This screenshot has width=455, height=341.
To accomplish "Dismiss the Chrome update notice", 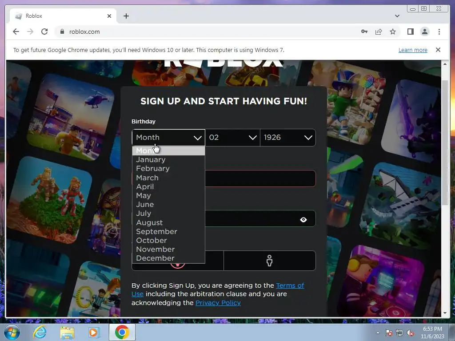I will [438, 50].
